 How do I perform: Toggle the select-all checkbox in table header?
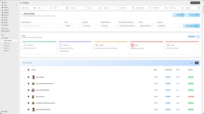(x=29, y=70)
